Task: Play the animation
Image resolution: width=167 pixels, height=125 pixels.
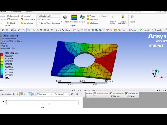Action: pyautogui.click(x=18, y=94)
